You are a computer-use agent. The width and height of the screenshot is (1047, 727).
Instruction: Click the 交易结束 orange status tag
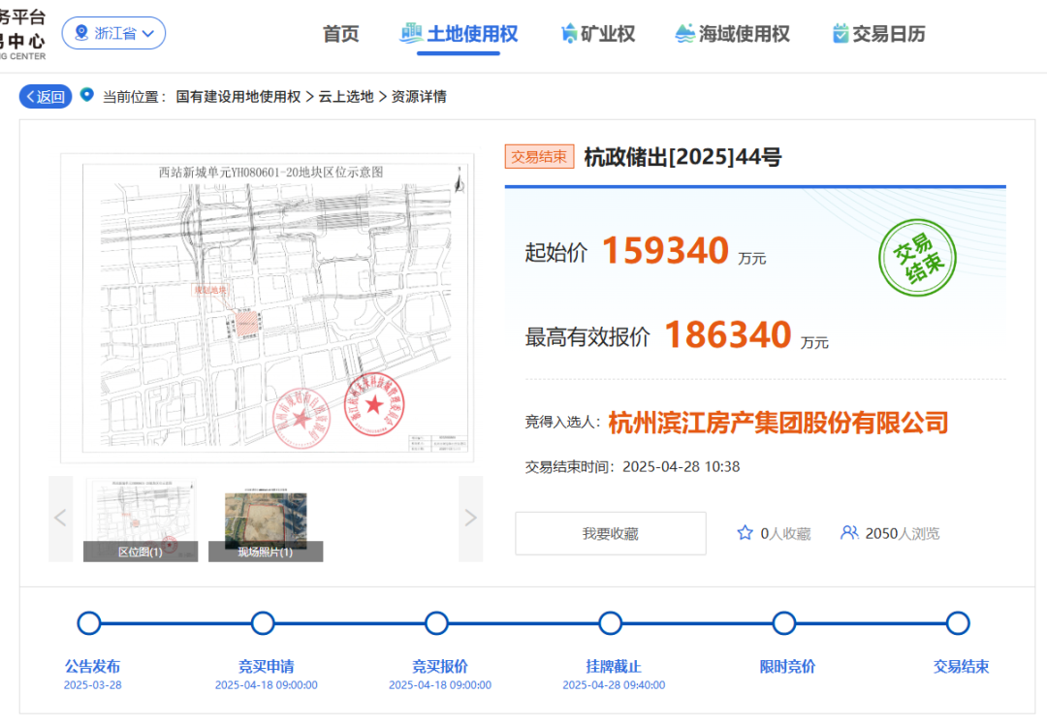[x=539, y=157]
